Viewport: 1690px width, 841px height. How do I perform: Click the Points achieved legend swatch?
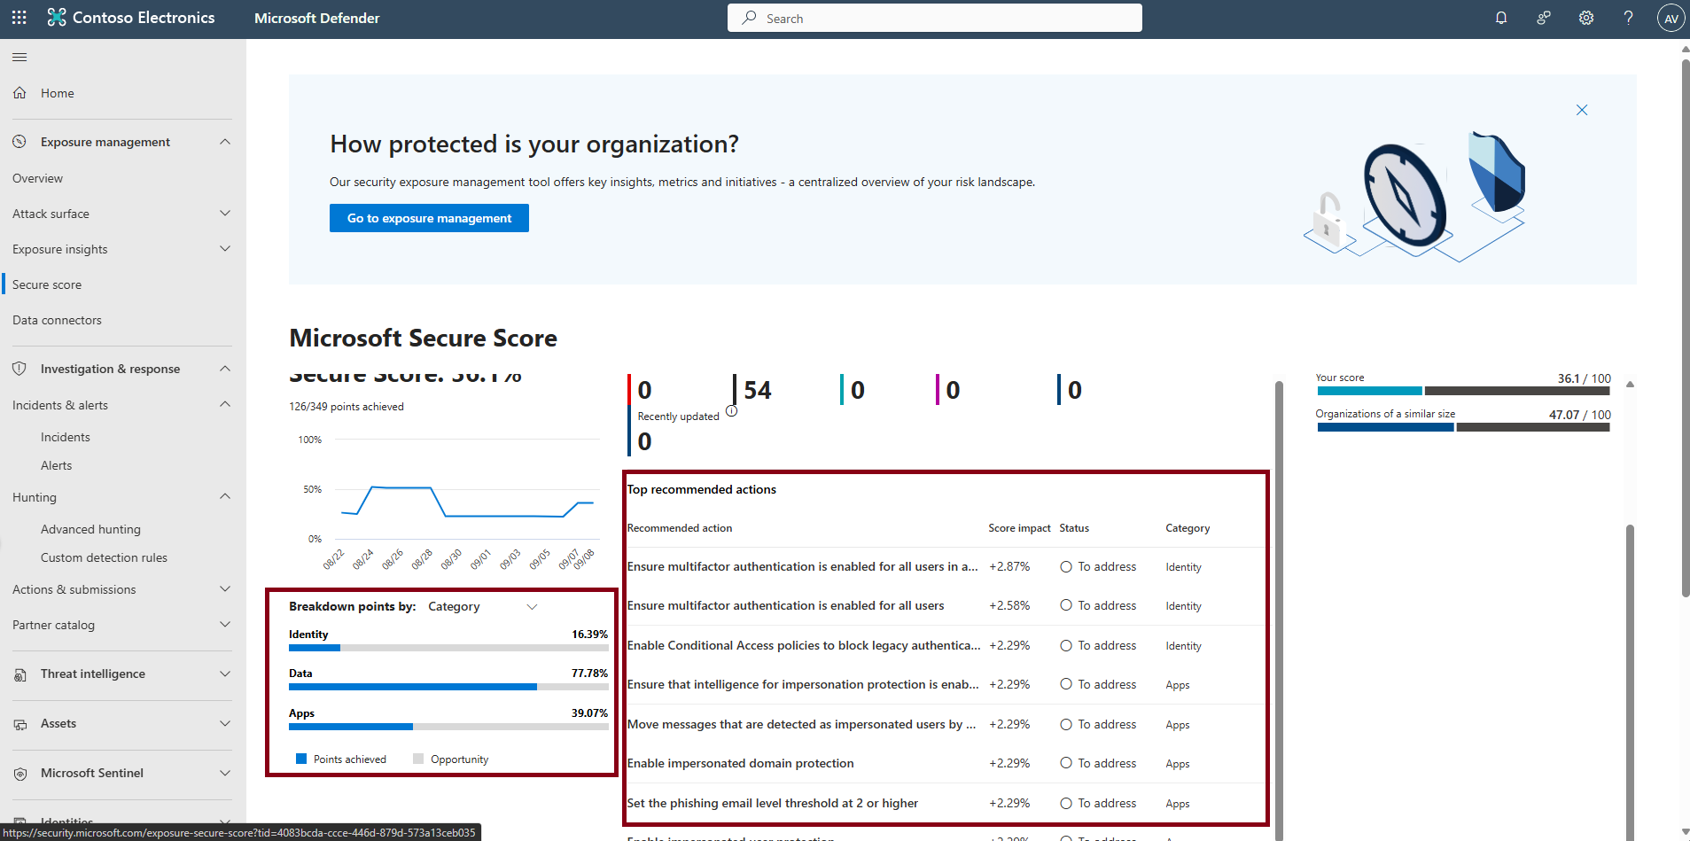coord(301,759)
